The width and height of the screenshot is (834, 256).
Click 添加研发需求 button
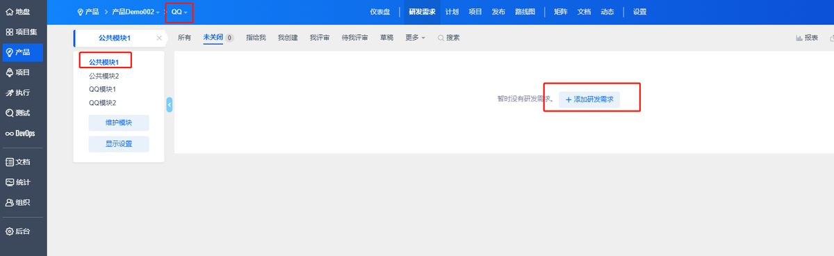[589, 99]
